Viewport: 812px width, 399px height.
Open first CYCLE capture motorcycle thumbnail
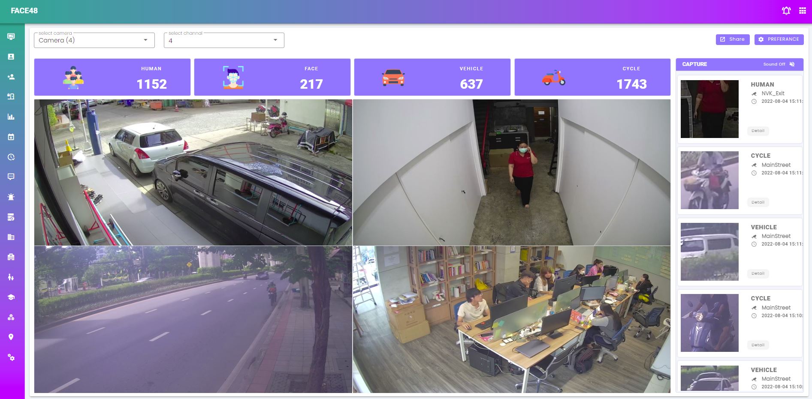tap(709, 180)
